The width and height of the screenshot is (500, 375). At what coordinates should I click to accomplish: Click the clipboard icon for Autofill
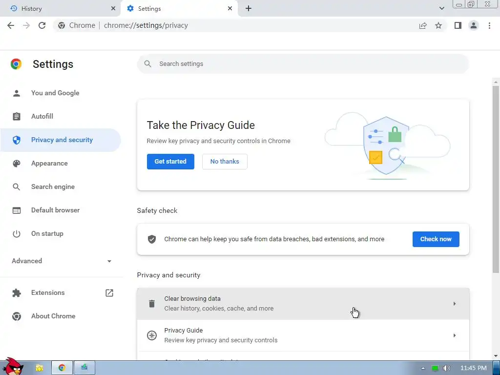[17, 116]
